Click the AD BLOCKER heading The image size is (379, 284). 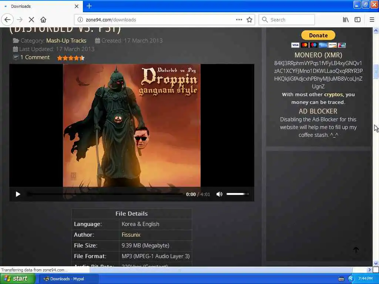click(318, 111)
